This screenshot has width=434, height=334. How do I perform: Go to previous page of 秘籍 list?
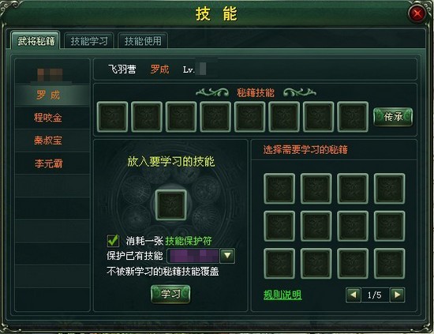pyautogui.click(x=354, y=295)
